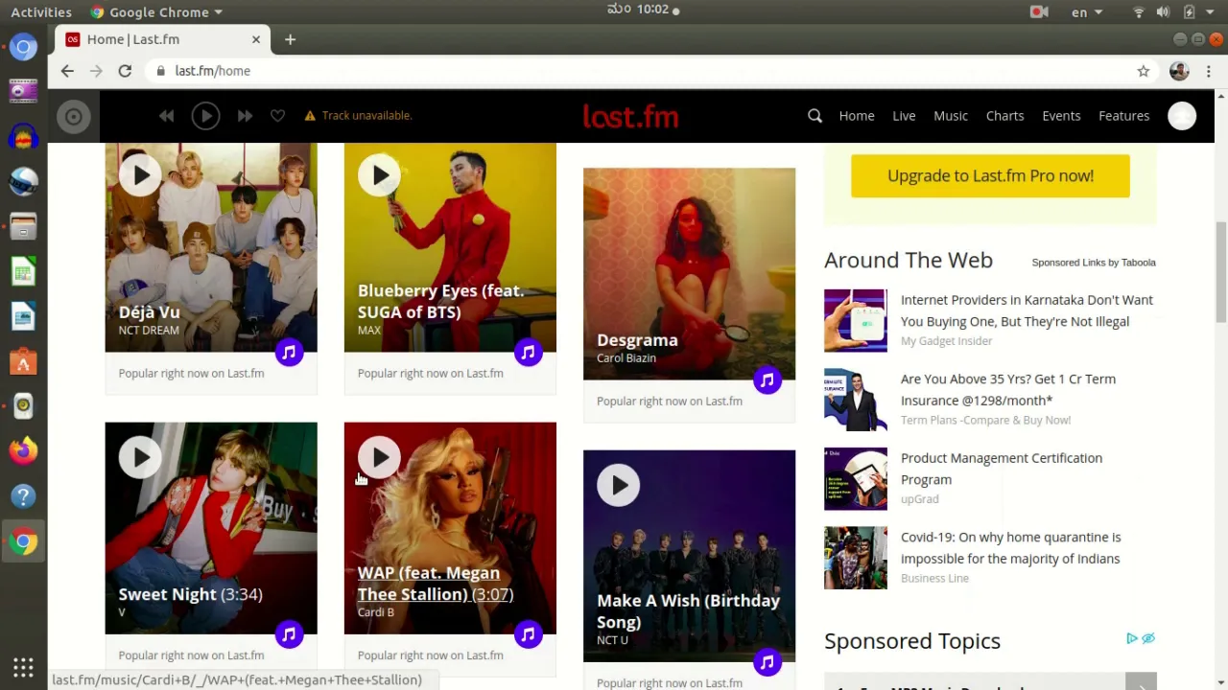Open the Cardi B artist link

pyautogui.click(x=376, y=612)
